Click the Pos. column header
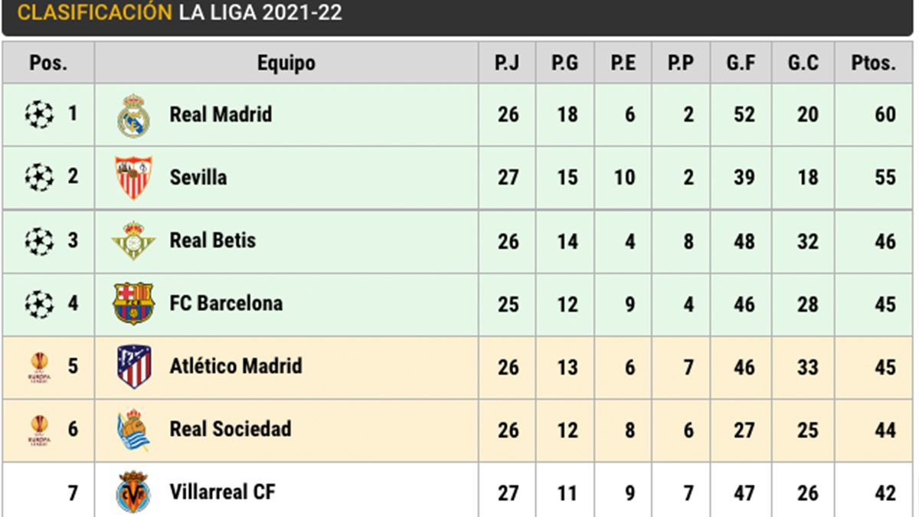Screen dimensions: 919x517 48,63
